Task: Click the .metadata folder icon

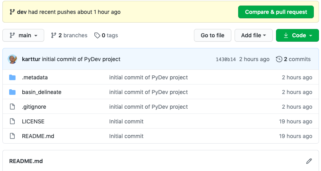Action: point(12,77)
